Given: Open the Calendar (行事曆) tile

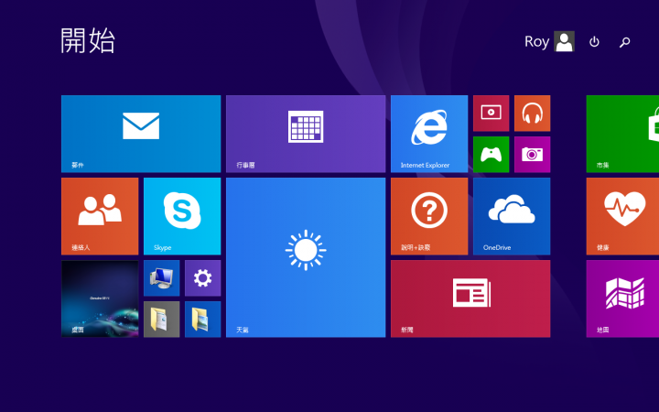Looking at the screenshot, I should pos(305,133).
